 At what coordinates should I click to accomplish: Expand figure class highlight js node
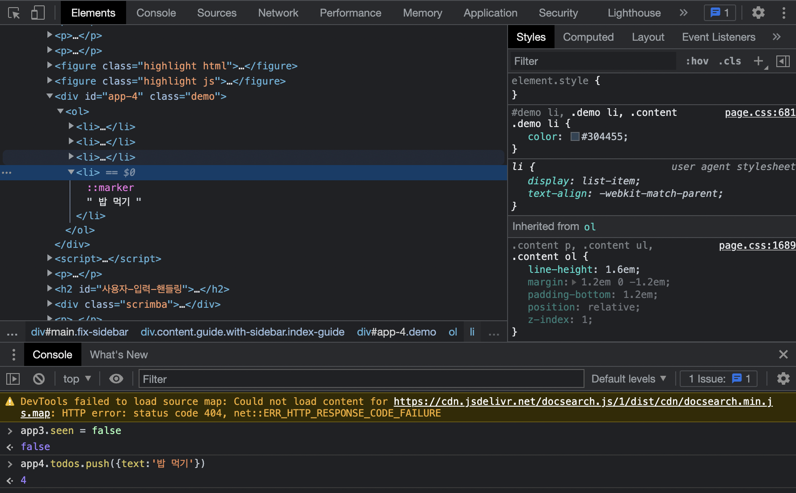point(50,81)
